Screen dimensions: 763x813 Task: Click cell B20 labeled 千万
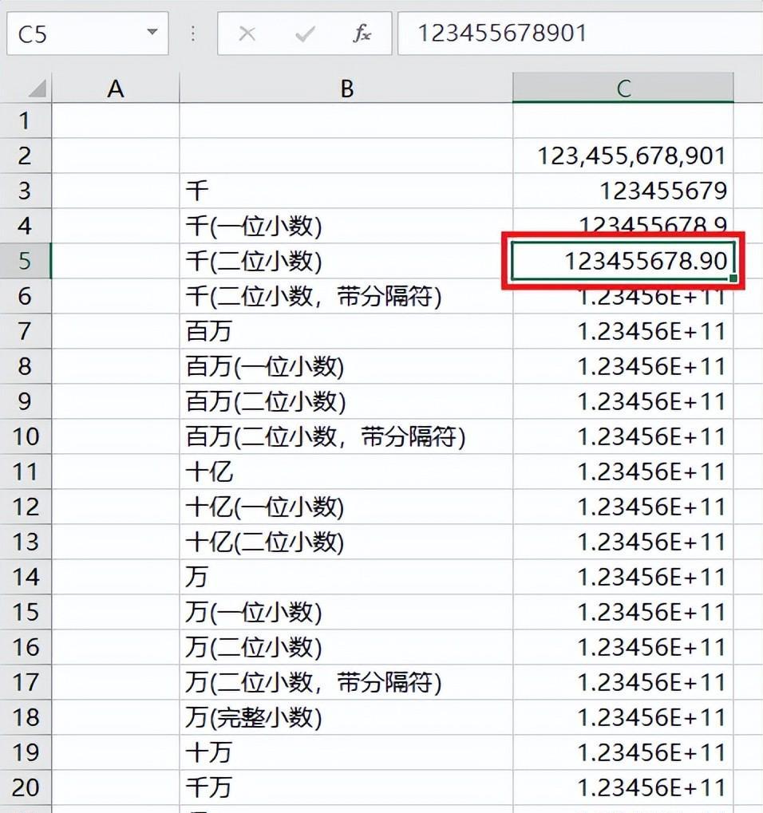click(346, 787)
